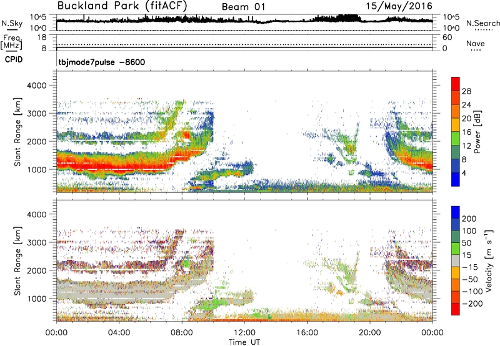The height and width of the screenshot is (346, 500).
Task: Click the "2000" tick of the velocity panel
Action: click(36, 270)
